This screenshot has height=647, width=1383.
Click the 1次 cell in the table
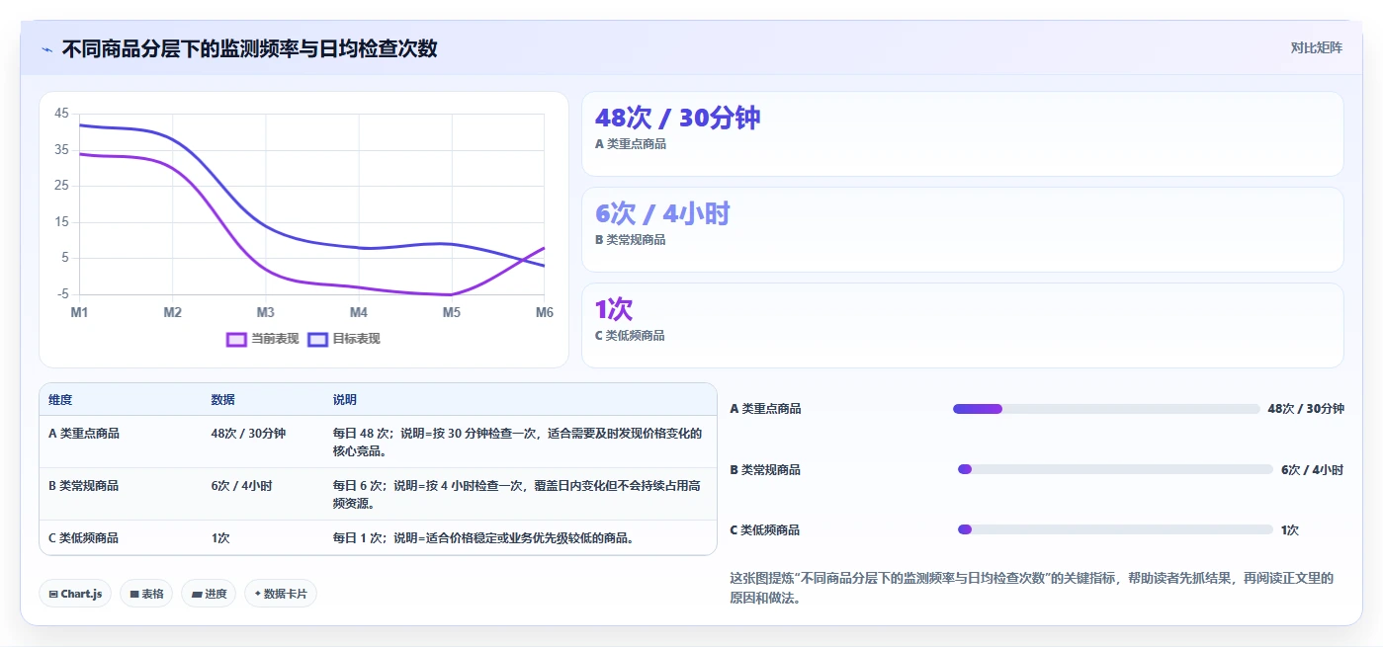click(x=220, y=538)
